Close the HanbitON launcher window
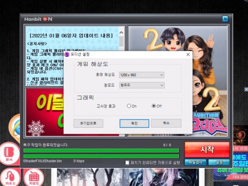 click(x=225, y=19)
